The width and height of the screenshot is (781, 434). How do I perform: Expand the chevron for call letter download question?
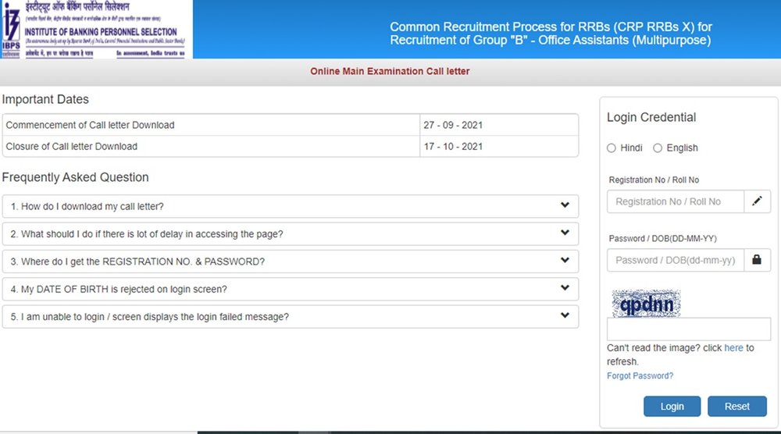(565, 206)
